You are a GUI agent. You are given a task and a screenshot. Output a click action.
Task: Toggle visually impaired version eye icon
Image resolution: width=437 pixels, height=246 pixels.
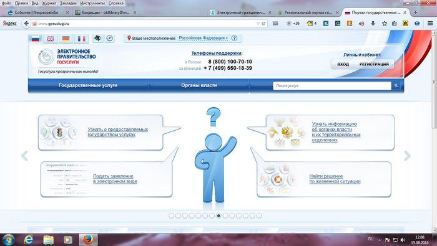[97, 39]
